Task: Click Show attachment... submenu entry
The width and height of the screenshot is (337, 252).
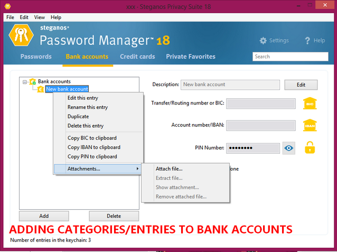Action: point(185,187)
